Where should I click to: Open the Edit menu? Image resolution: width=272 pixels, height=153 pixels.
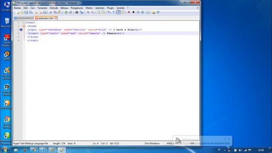click(25, 8)
